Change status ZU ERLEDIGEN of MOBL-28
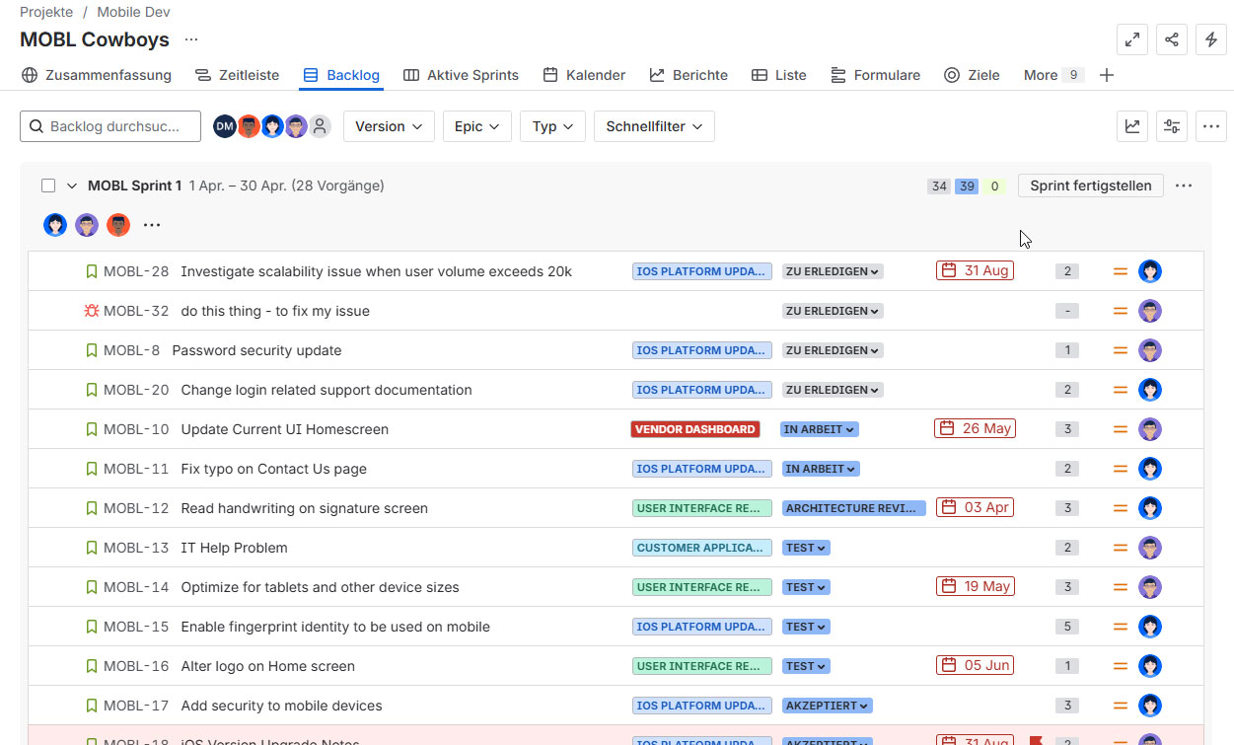Viewport: 1234px width, 745px height. [833, 271]
